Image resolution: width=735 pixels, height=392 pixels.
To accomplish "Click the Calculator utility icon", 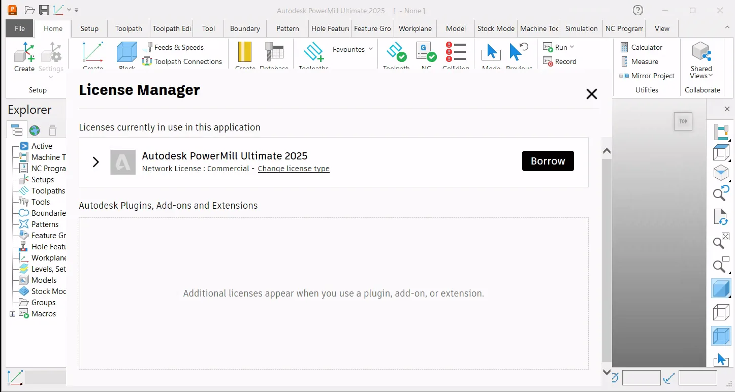I will (624, 47).
